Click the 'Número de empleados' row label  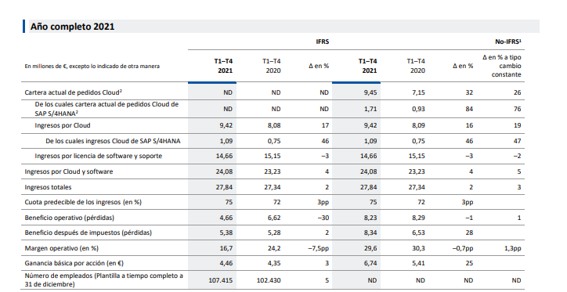(x=104, y=280)
